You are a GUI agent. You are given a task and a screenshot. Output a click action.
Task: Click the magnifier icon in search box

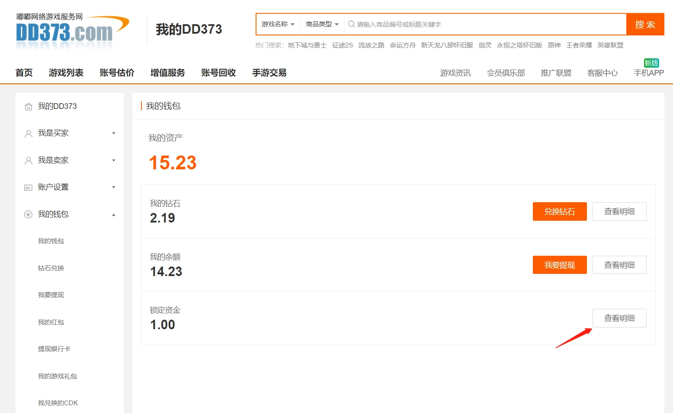351,24
